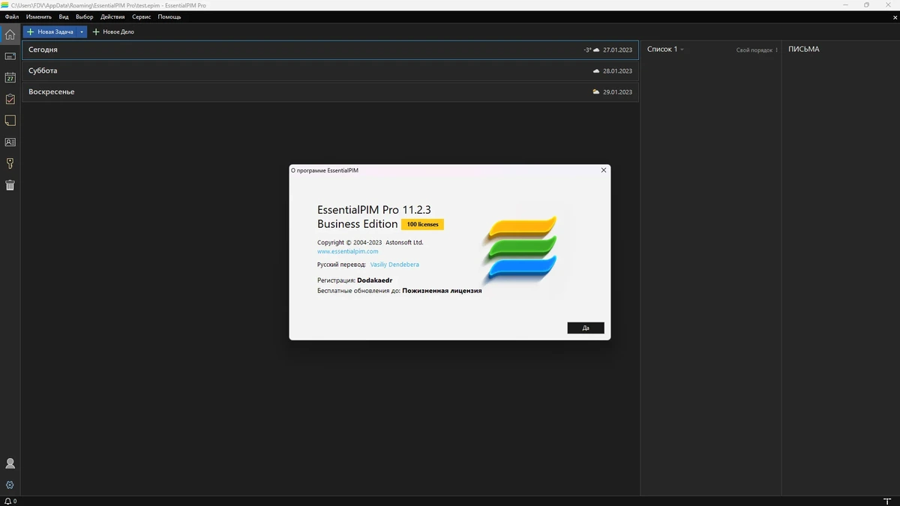Screen dimensions: 900x506
Task: Open the Passwords module key icon
Action: [10, 163]
